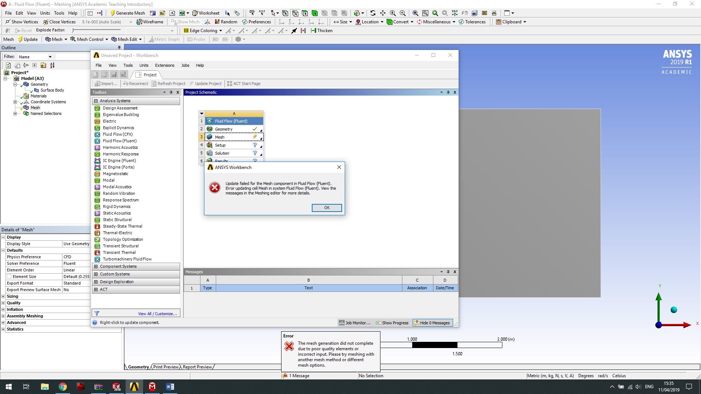Click the Physics Preference value CFD
Viewport: 701px width, 394px height.
76,257
